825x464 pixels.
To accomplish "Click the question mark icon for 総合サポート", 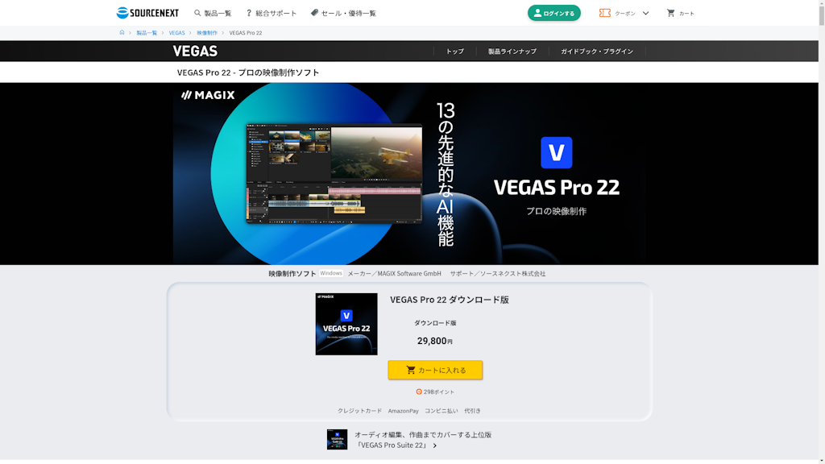I will coord(249,13).
